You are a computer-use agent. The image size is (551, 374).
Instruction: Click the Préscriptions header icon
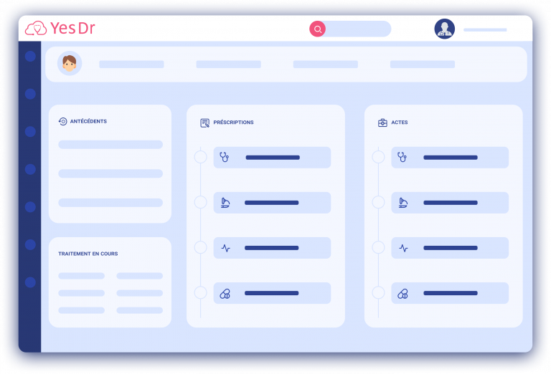[x=204, y=123]
